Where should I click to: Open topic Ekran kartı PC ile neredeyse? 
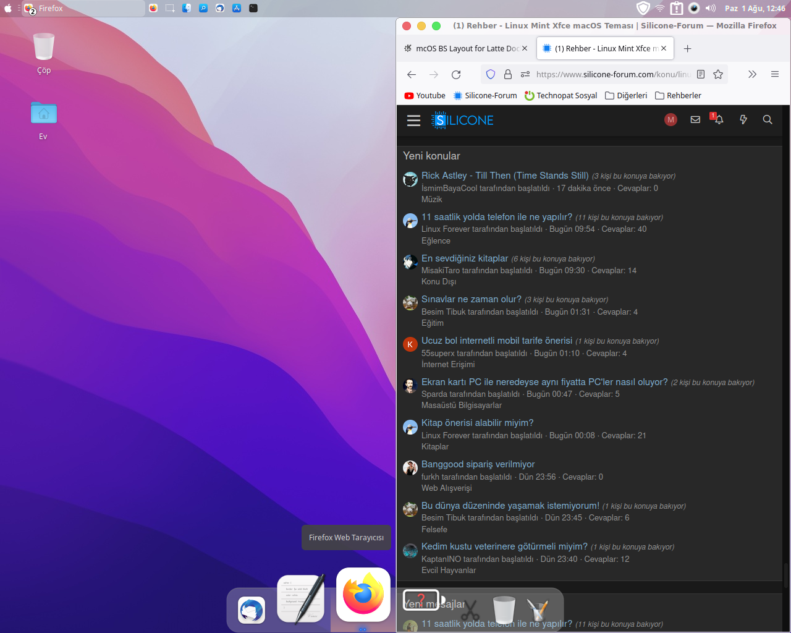[544, 382]
